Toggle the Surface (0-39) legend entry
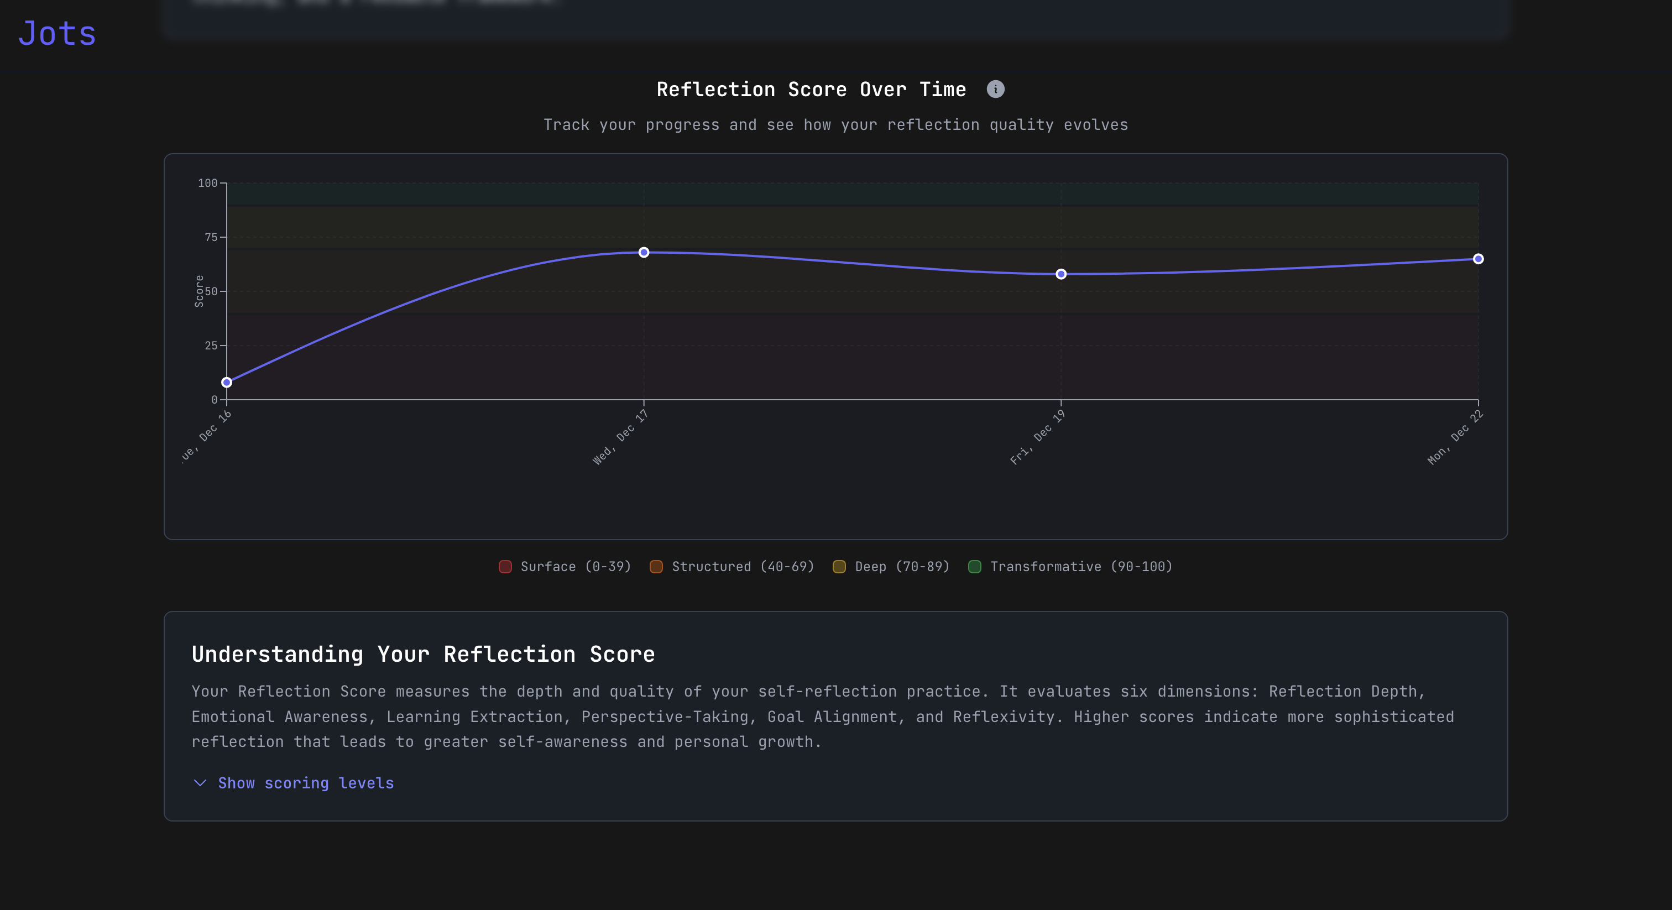This screenshot has height=910, width=1672. 565,567
